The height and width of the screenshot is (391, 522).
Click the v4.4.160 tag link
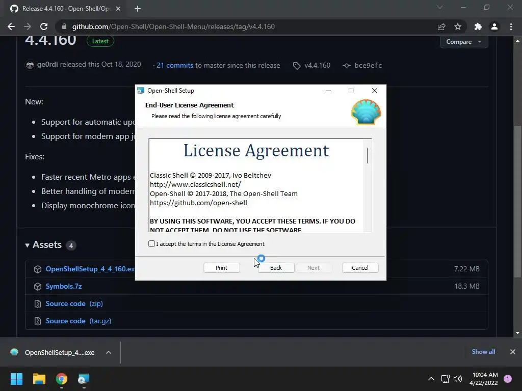317,65
